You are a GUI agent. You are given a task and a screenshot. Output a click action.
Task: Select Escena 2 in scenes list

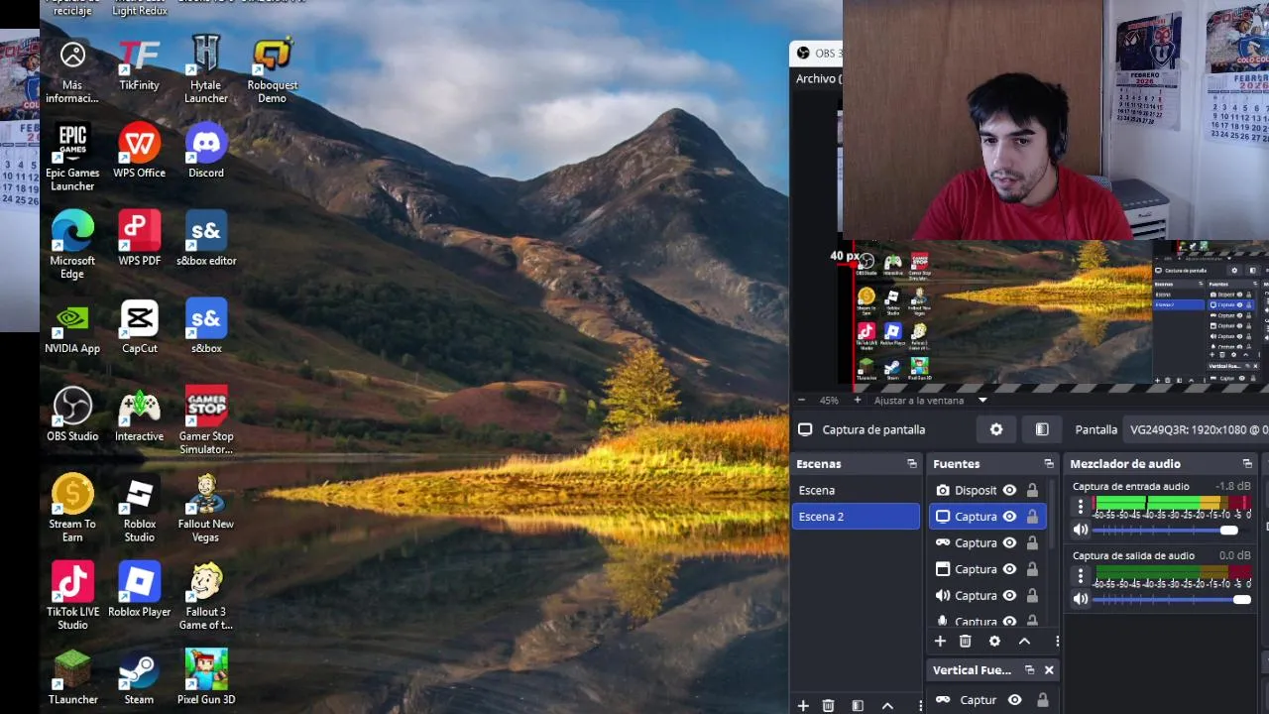click(x=856, y=517)
